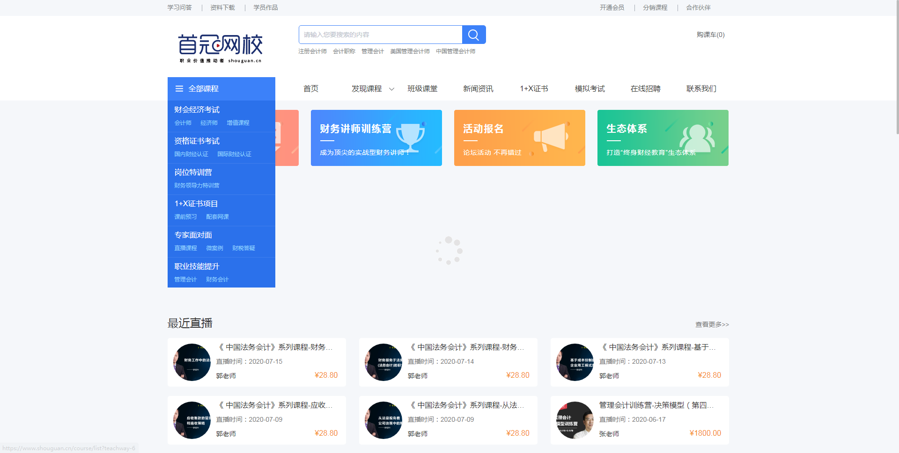Select 会计师 subcategory
The width and height of the screenshot is (899, 453).
click(x=183, y=123)
